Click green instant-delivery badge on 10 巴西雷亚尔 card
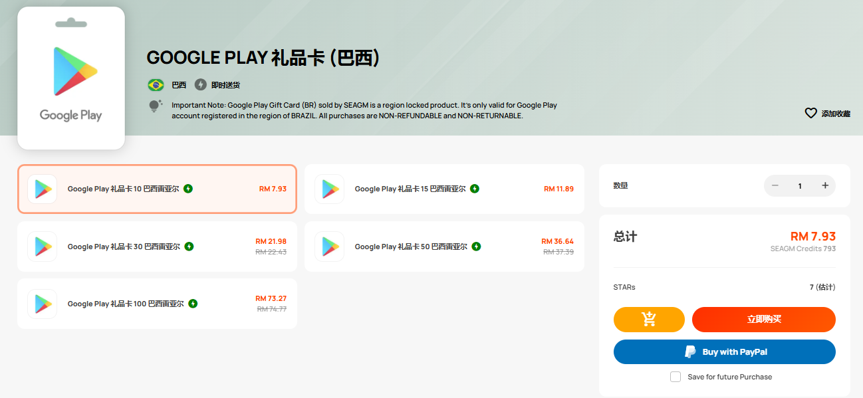The height and width of the screenshot is (398, 863). tap(188, 189)
